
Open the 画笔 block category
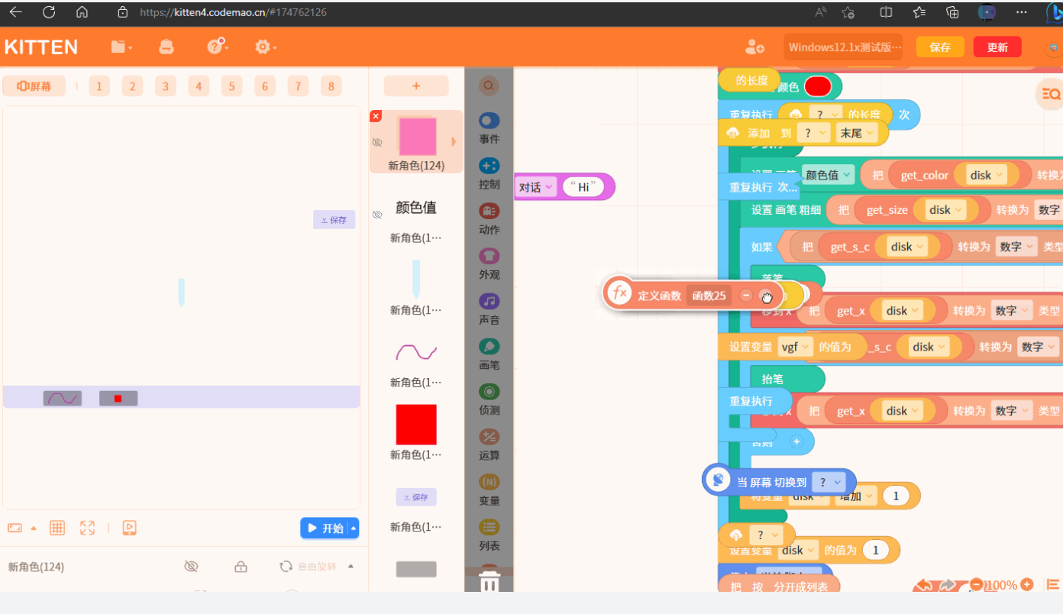tap(489, 354)
